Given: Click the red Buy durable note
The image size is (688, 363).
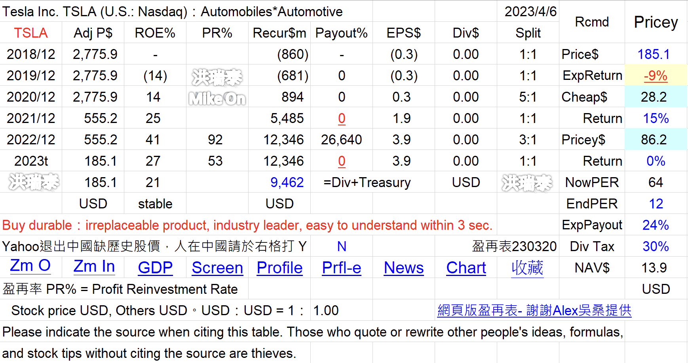Looking at the screenshot, I should [x=247, y=225].
